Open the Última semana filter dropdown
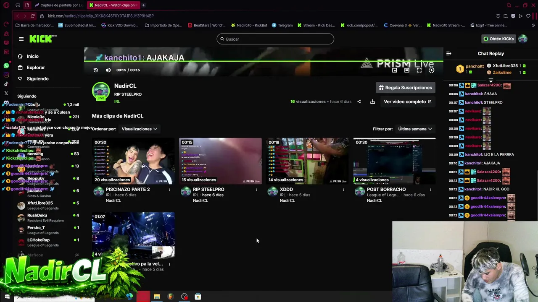 pos(415,129)
